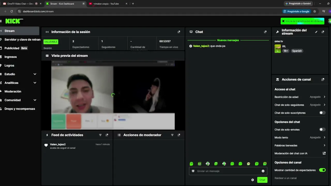
Task: Click Valen_tajes2 username in chat
Action: [x=201, y=46]
